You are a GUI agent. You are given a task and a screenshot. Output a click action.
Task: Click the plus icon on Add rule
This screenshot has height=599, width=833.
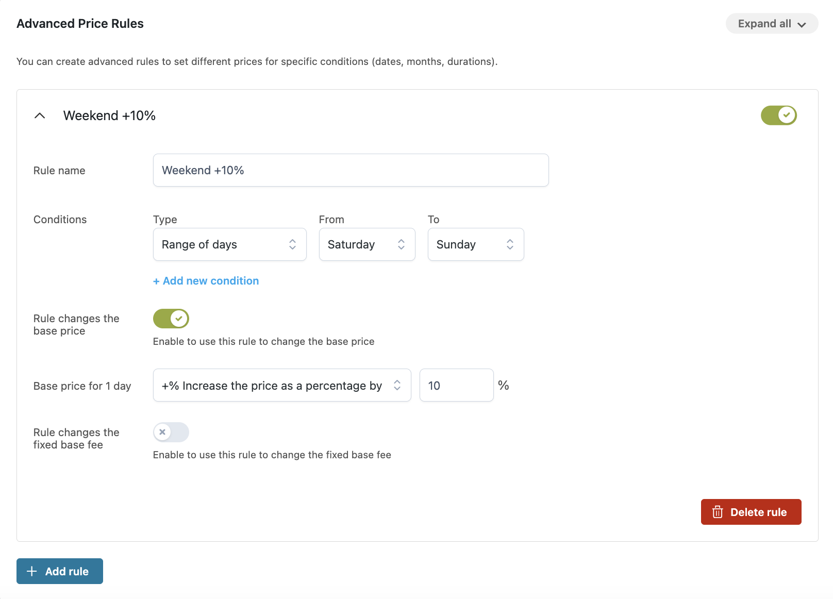[x=32, y=571]
